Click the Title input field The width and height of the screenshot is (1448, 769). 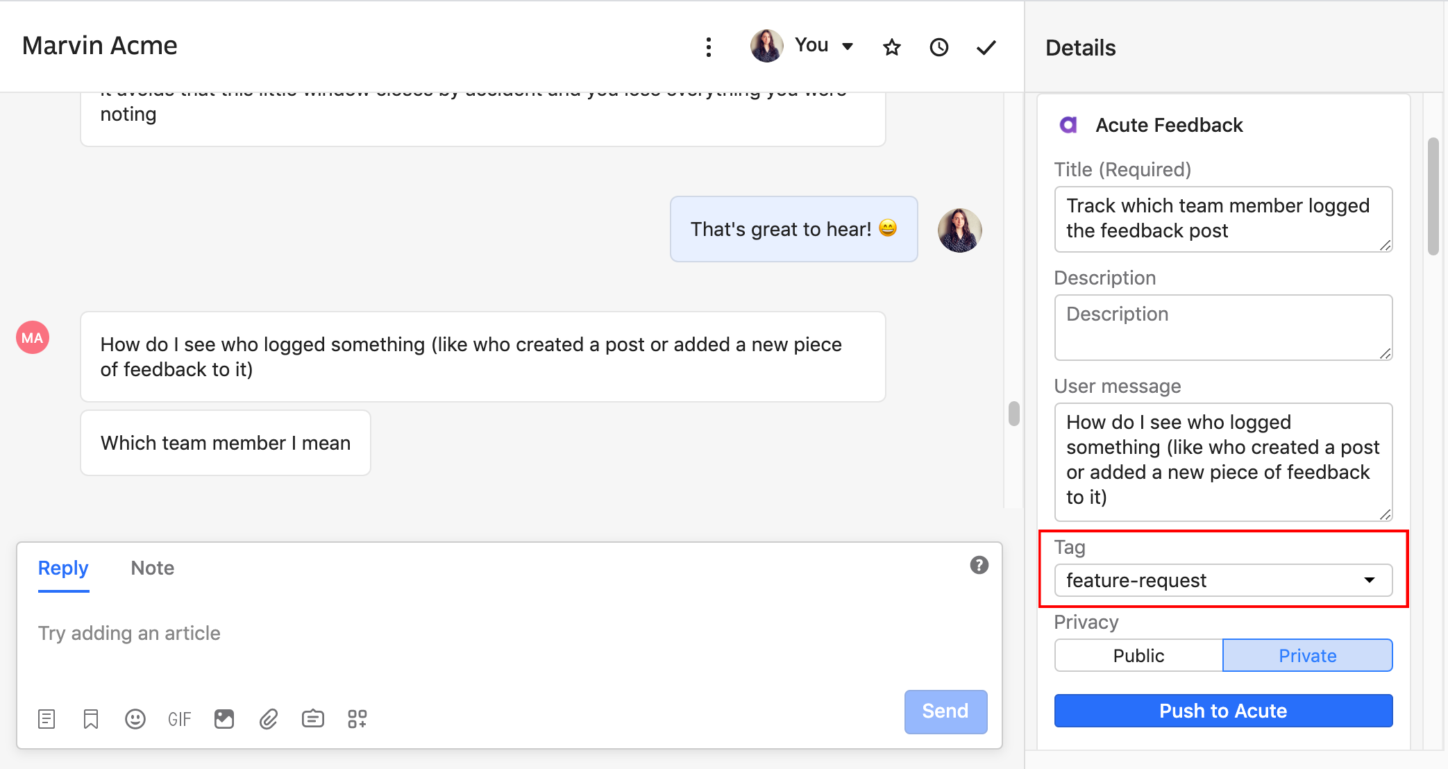(1222, 219)
